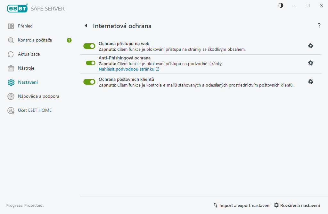328x214 pixels.
Task: Toggle off Ochrana poštovních klientů
Action: pos(89,82)
